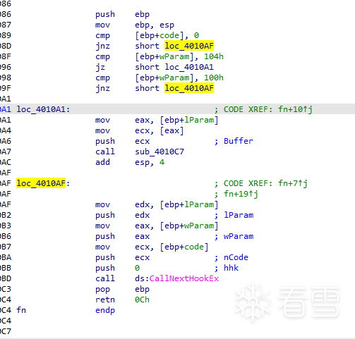Click loc_4010A1 operand on the jz line
Viewport: 355px width, 339px height.
pos(189,67)
